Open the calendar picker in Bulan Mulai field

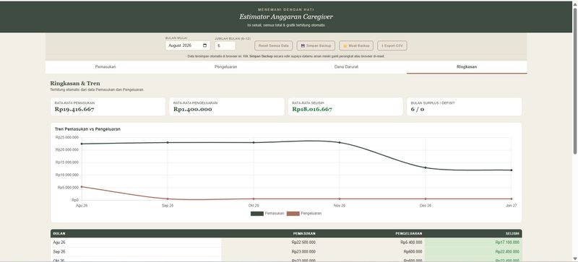pyautogui.click(x=205, y=45)
